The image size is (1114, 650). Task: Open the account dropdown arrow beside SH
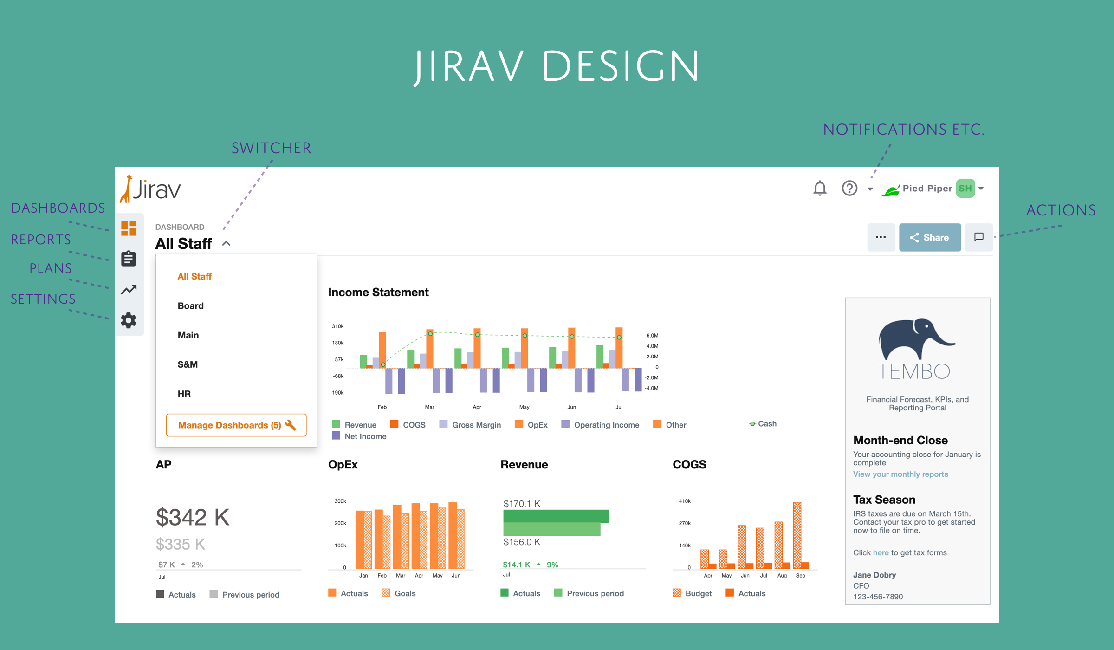point(981,188)
